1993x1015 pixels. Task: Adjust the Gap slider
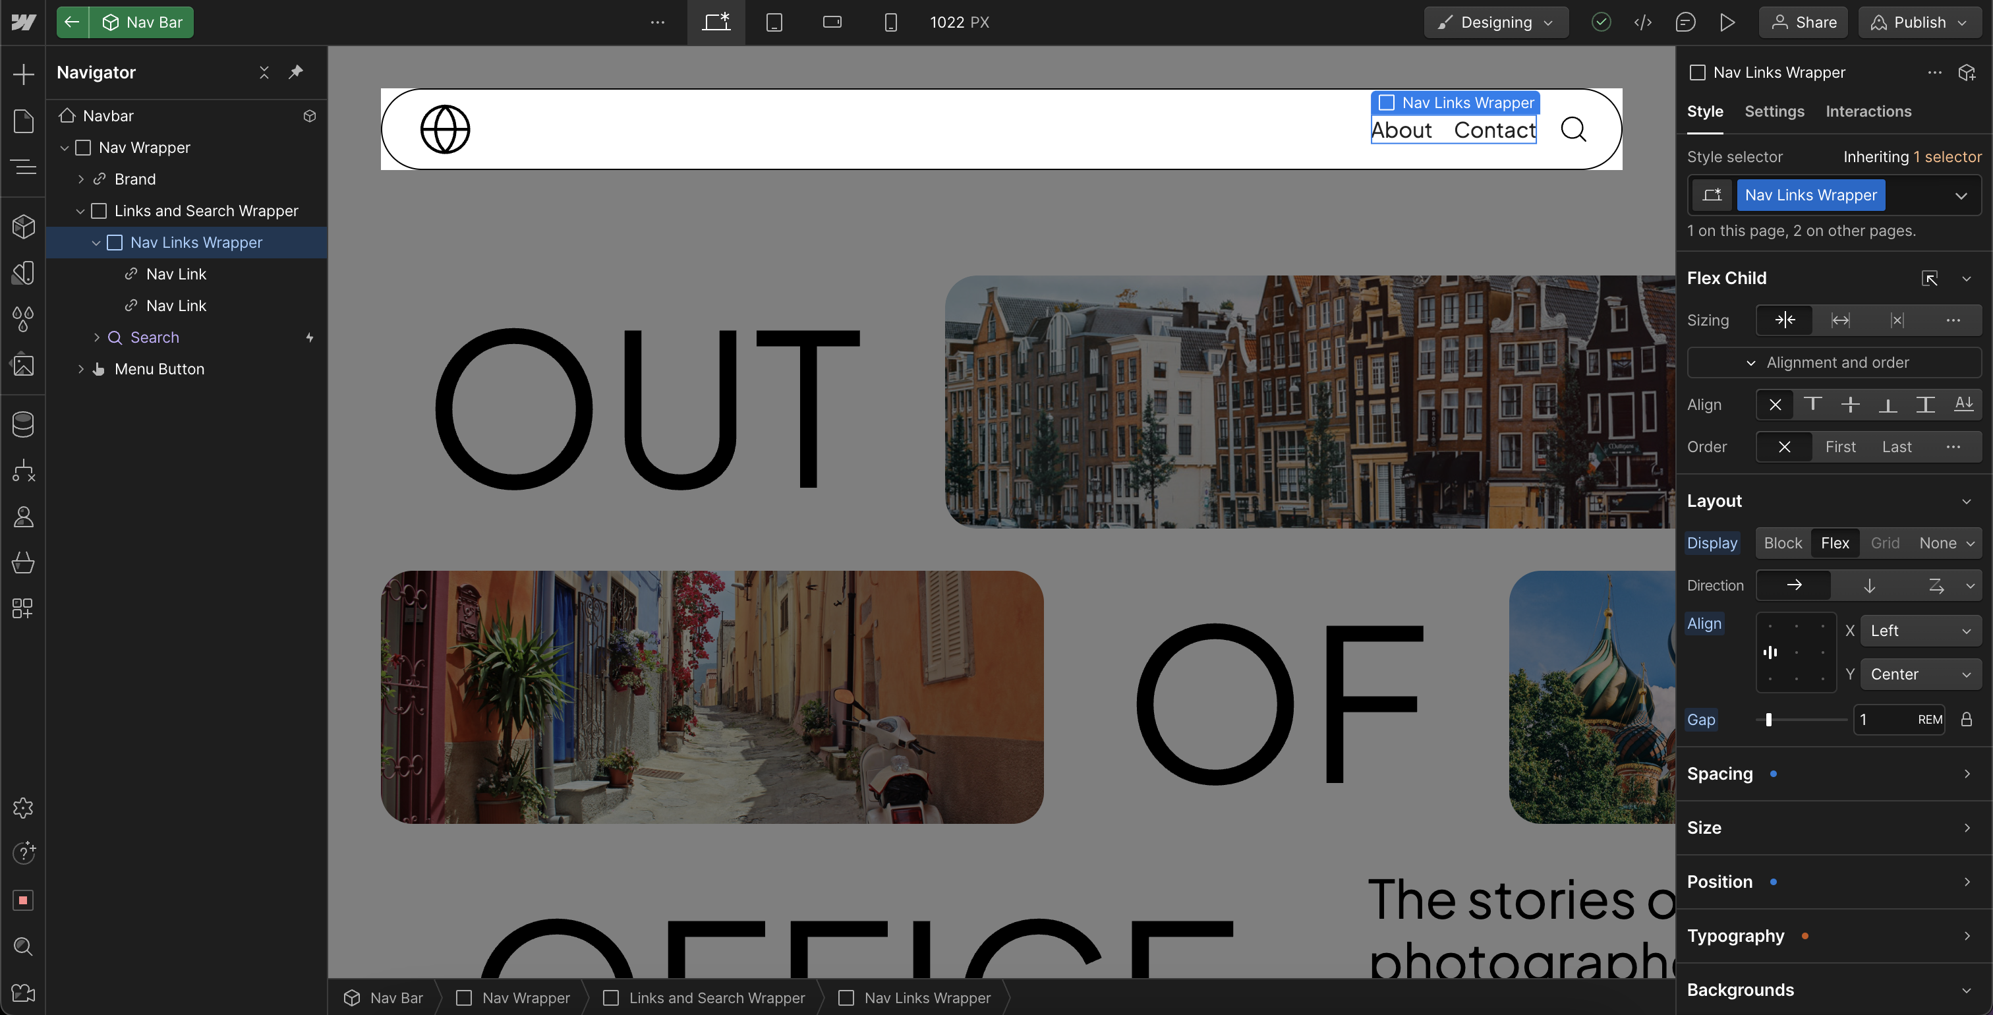click(x=1769, y=720)
